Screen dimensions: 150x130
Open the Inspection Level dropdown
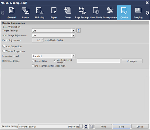click(x=74, y=56)
